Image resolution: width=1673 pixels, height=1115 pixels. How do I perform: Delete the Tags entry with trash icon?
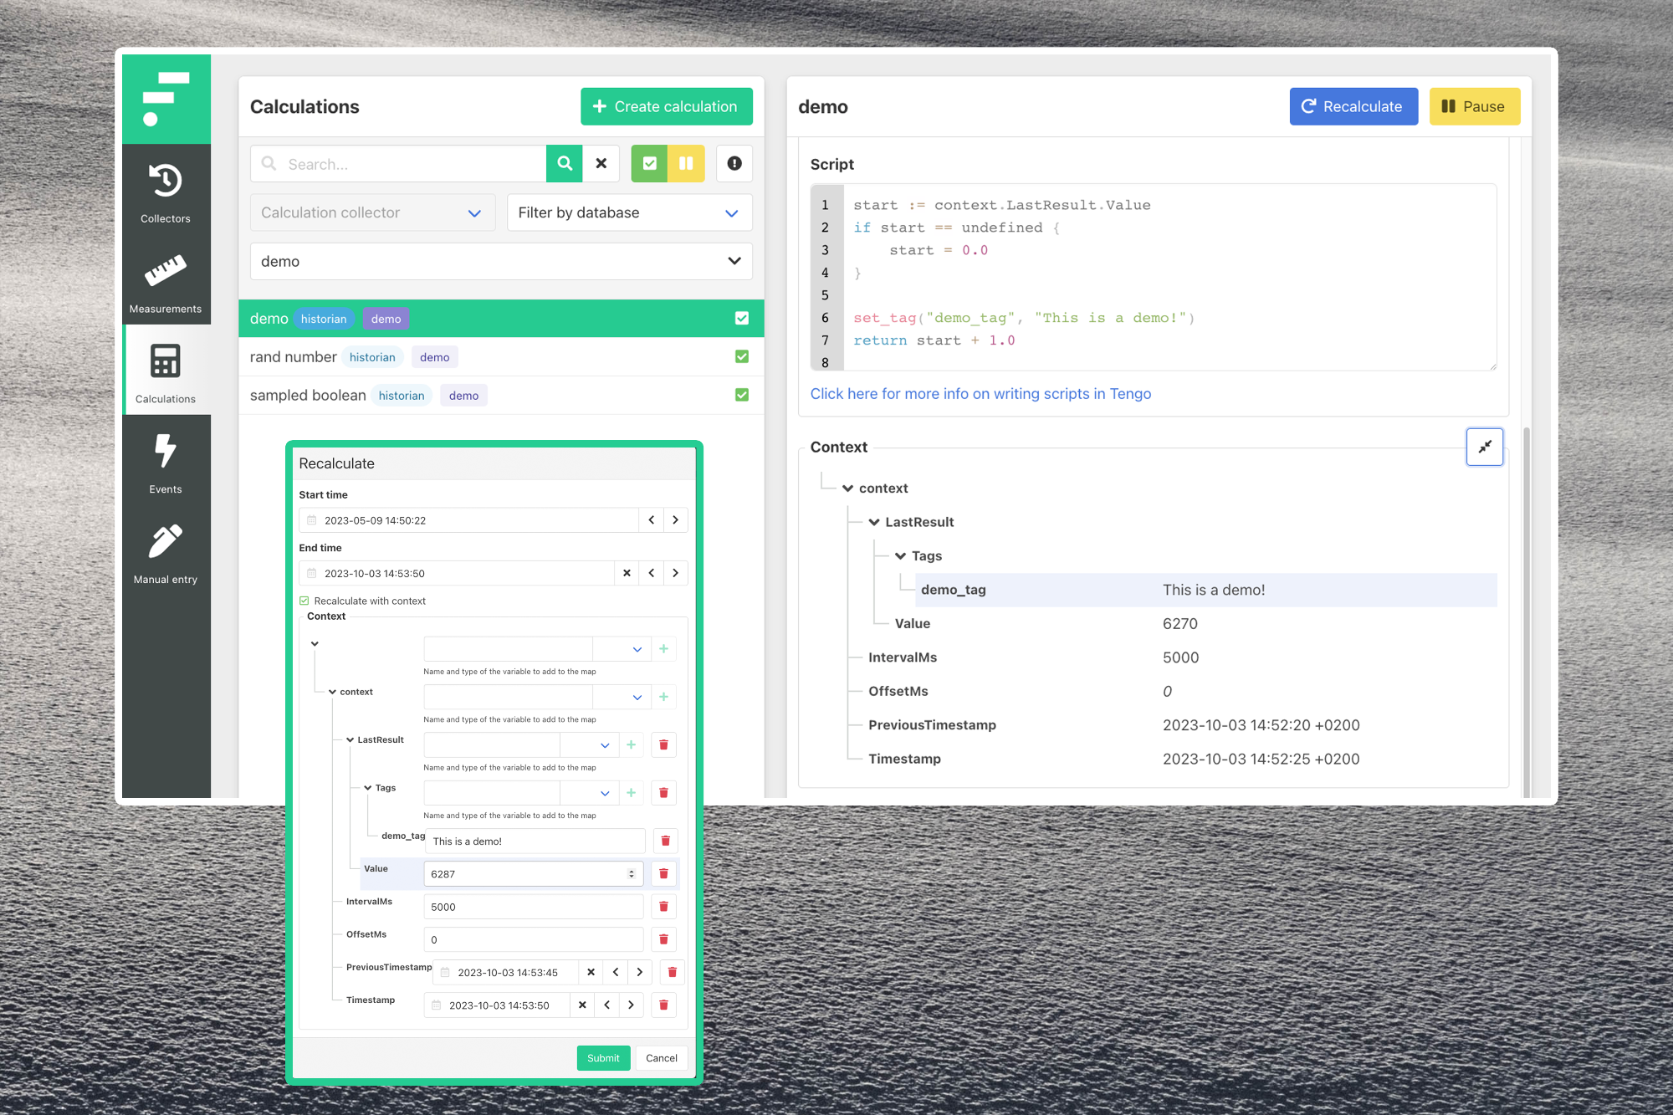click(x=664, y=792)
